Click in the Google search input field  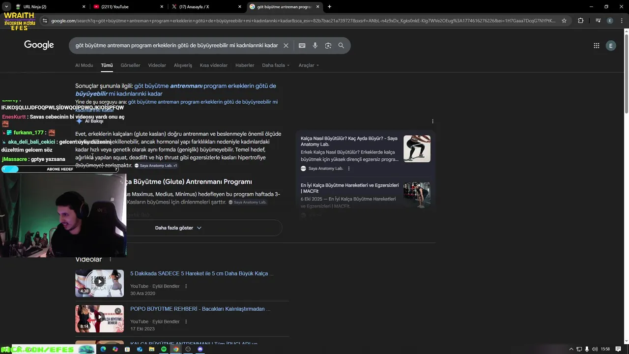point(177,45)
